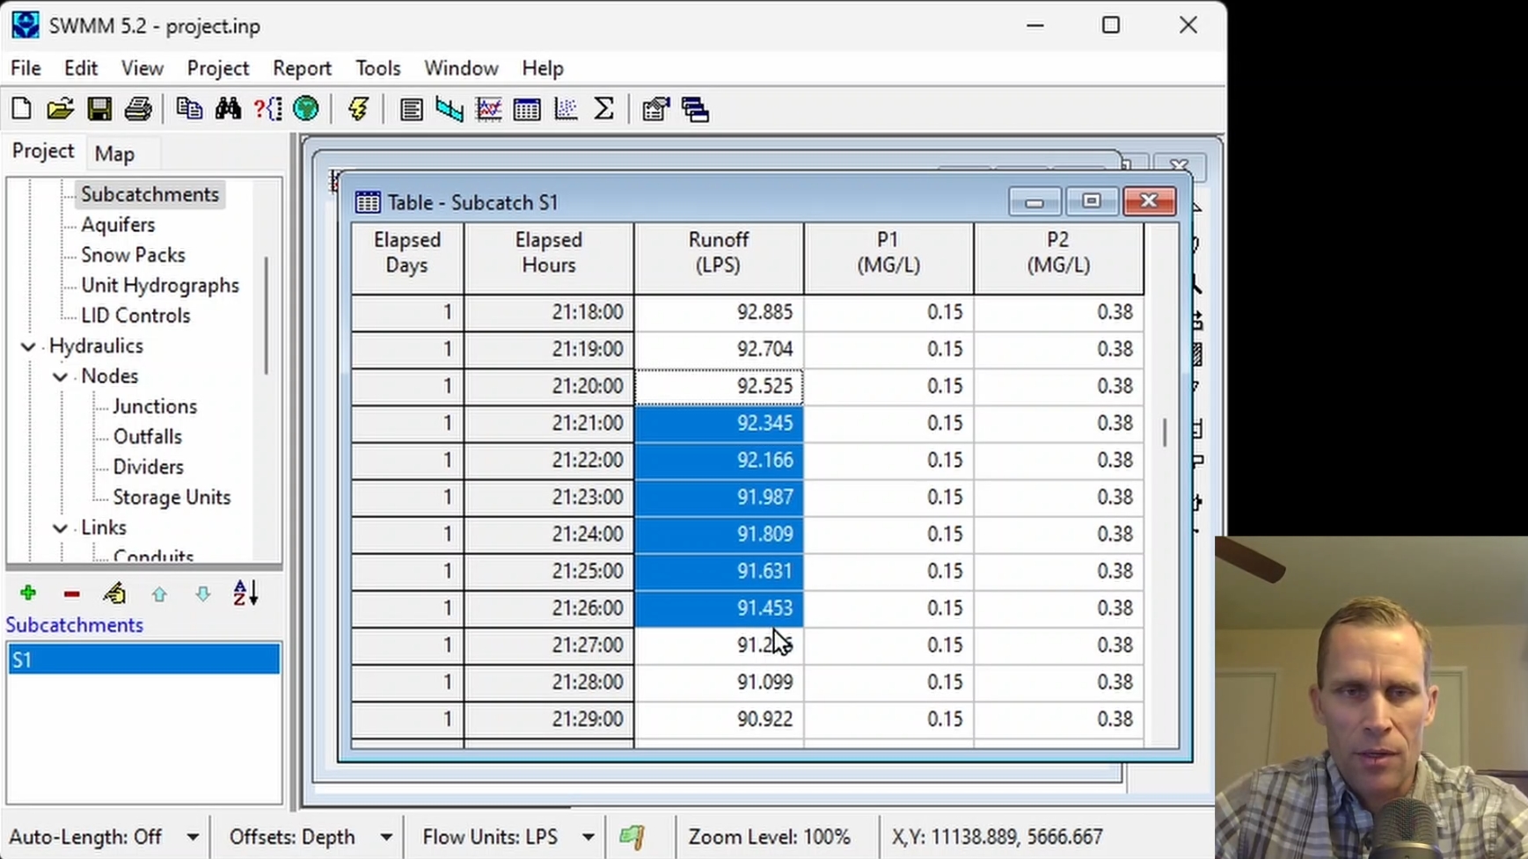Add a subcatchment with the green plus
The image size is (1528, 859).
point(28,593)
